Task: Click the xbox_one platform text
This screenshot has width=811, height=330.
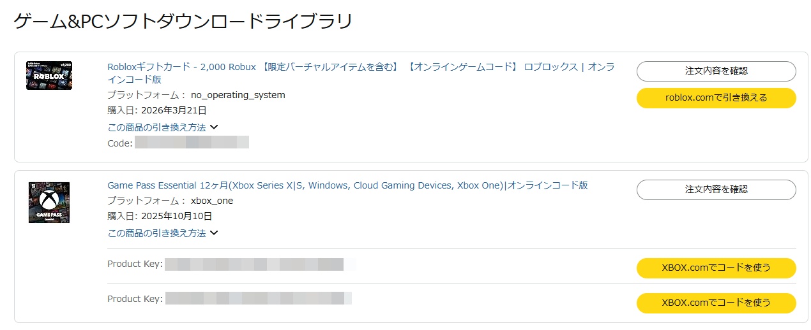Action: [x=211, y=201]
